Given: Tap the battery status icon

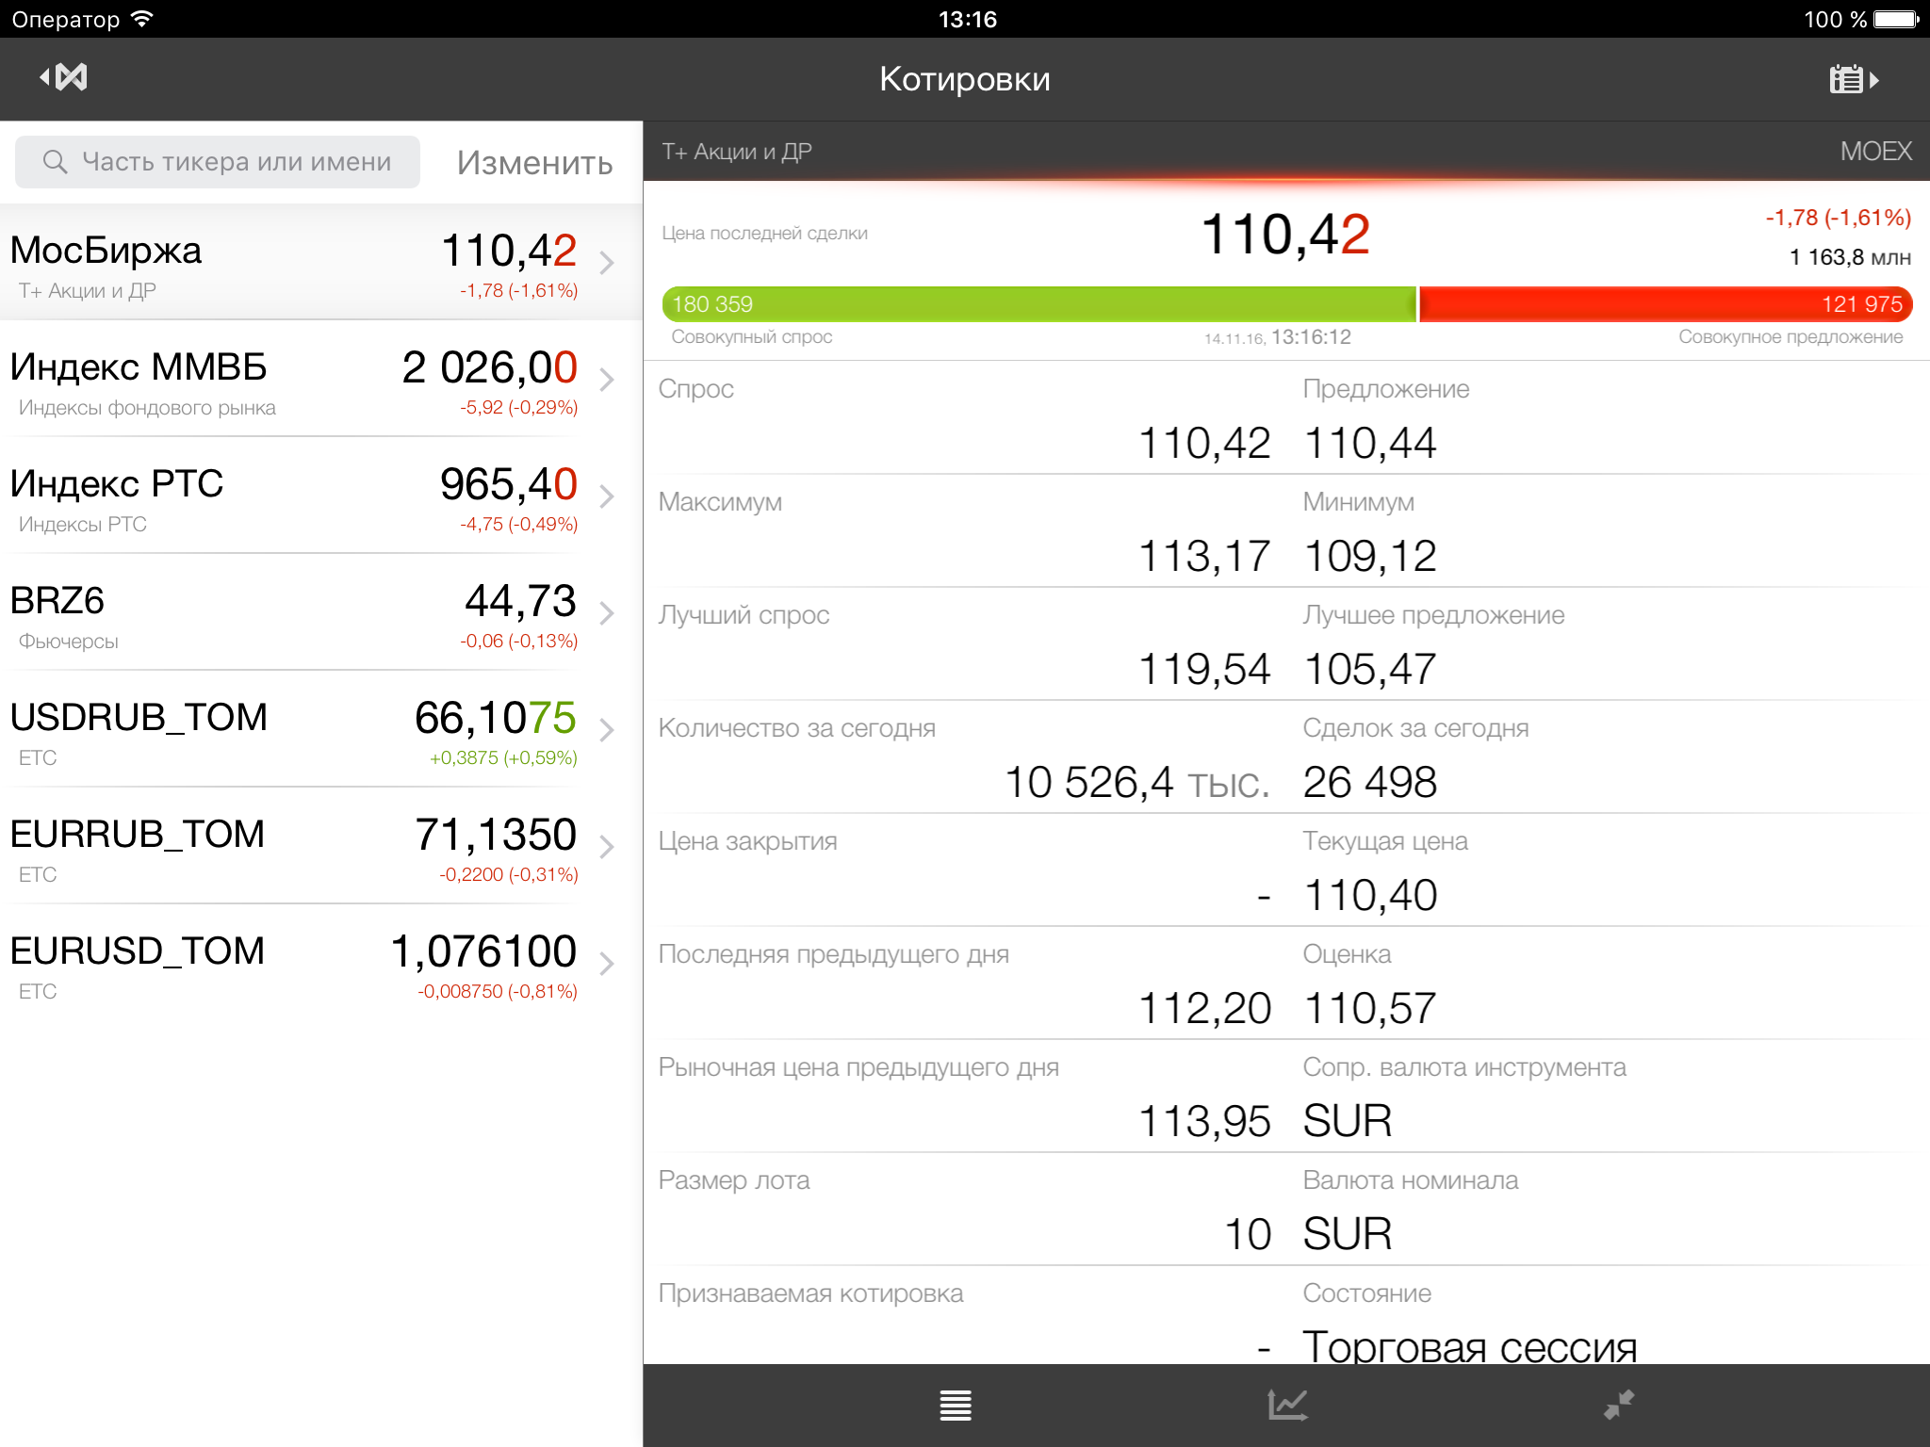Looking at the screenshot, I should click(x=1896, y=19).
